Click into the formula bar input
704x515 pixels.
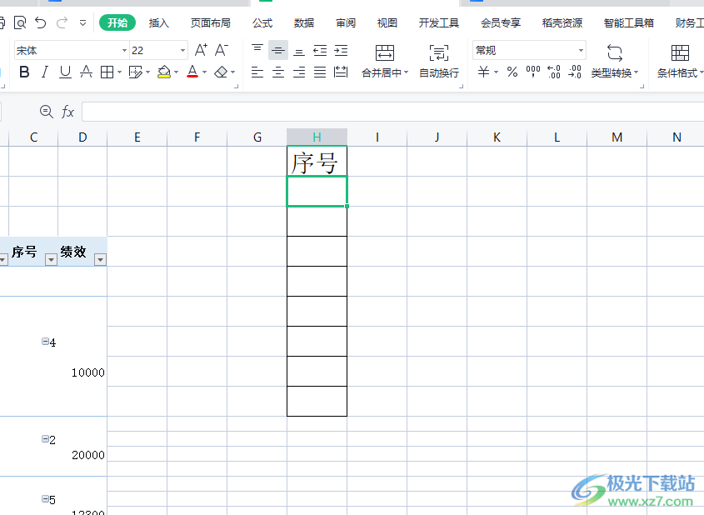393,112
